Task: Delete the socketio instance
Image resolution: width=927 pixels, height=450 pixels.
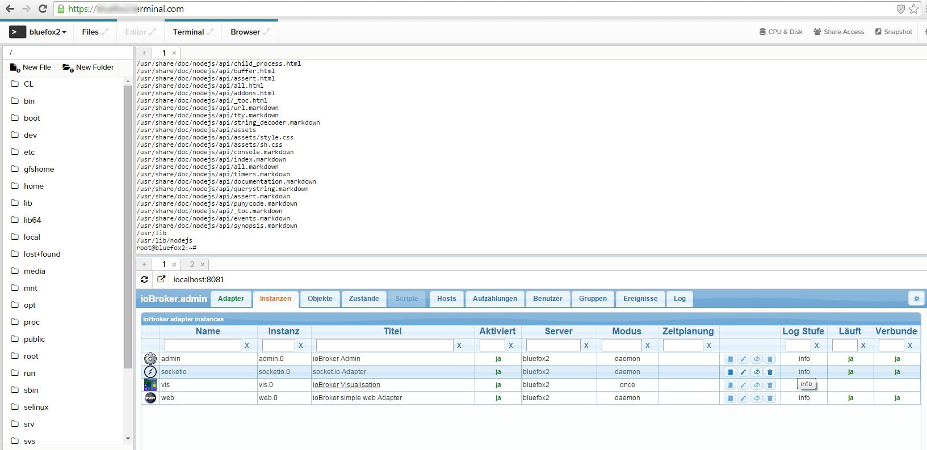Action: tap(770, 372)
